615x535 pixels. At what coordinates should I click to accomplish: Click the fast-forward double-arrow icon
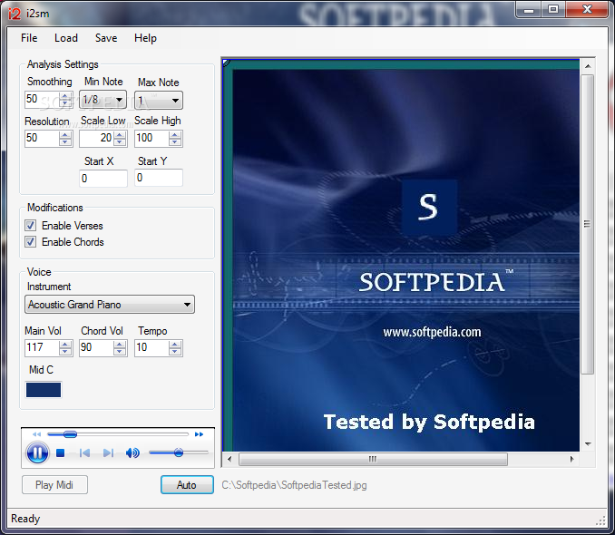tap(200, 434)
